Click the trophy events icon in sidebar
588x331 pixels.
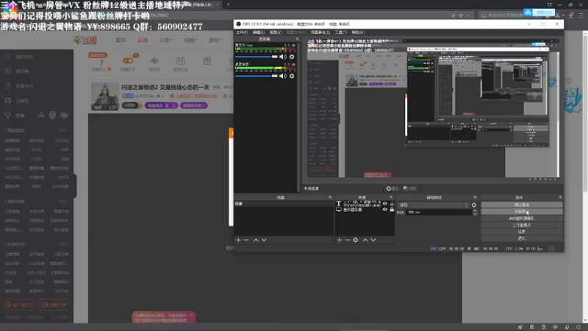click(x=8, y=115)
